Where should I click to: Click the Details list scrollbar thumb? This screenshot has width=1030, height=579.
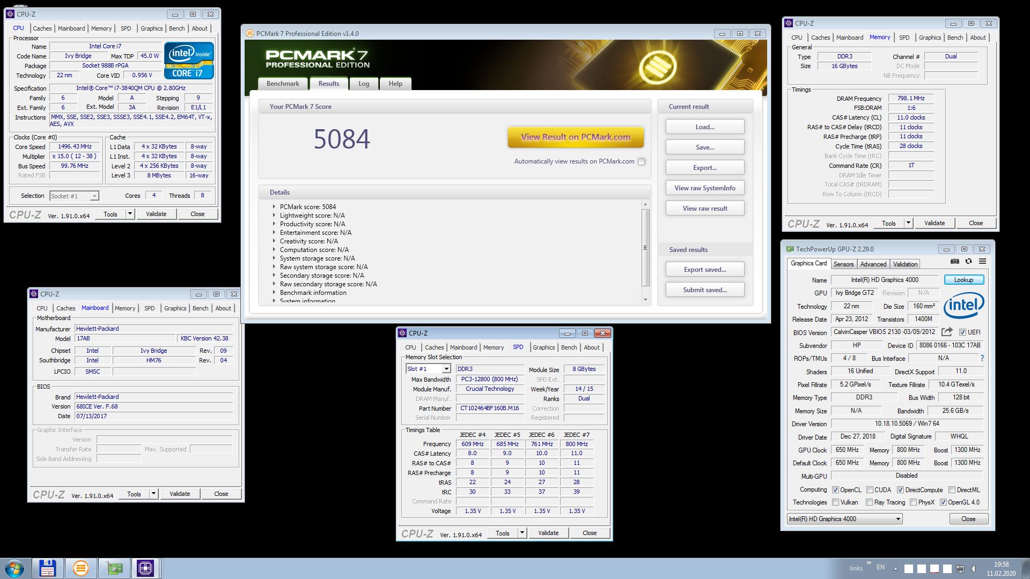tap(645, 248)
